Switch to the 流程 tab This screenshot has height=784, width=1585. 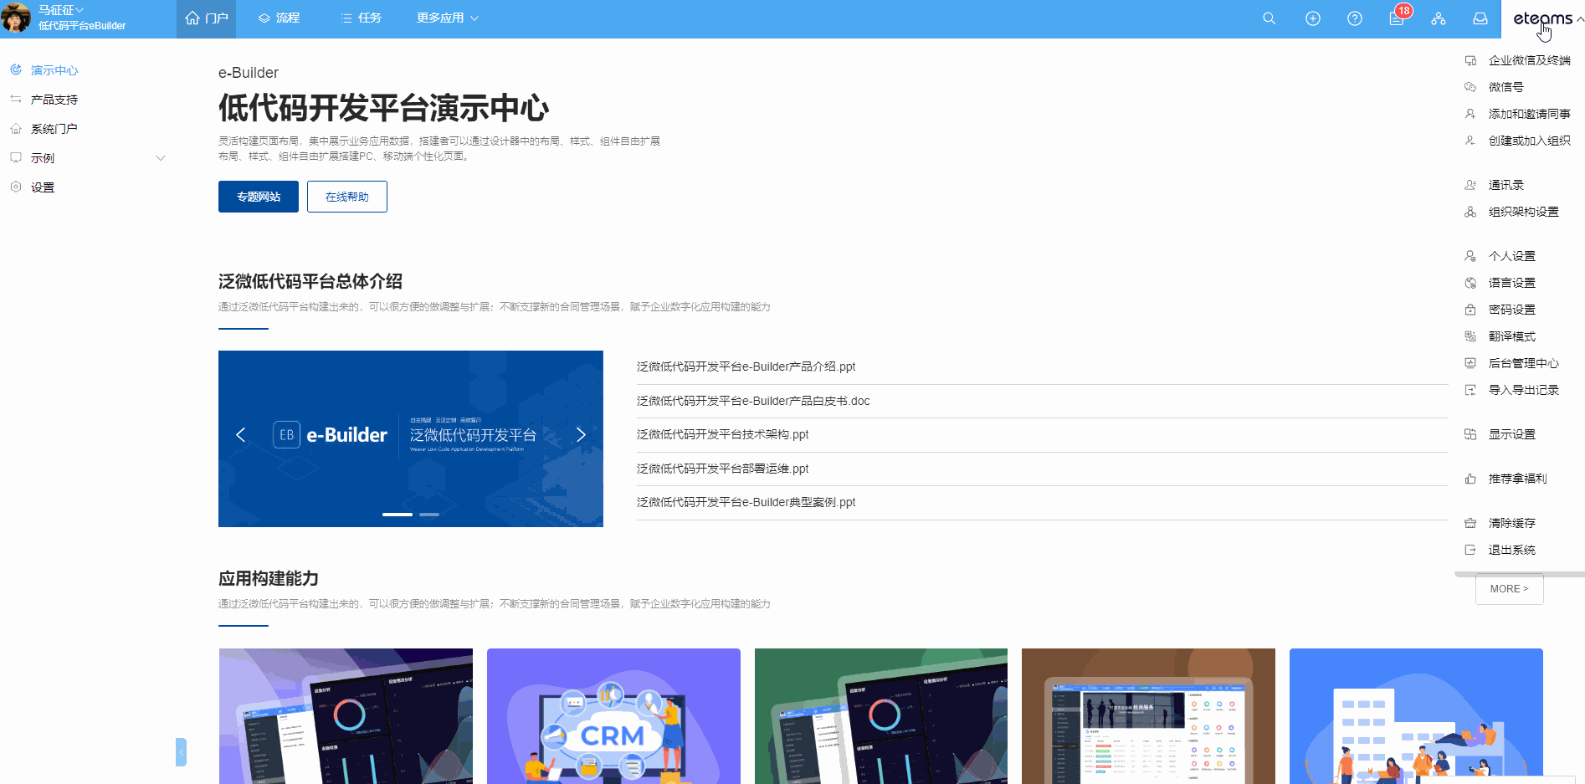point(279,18)
